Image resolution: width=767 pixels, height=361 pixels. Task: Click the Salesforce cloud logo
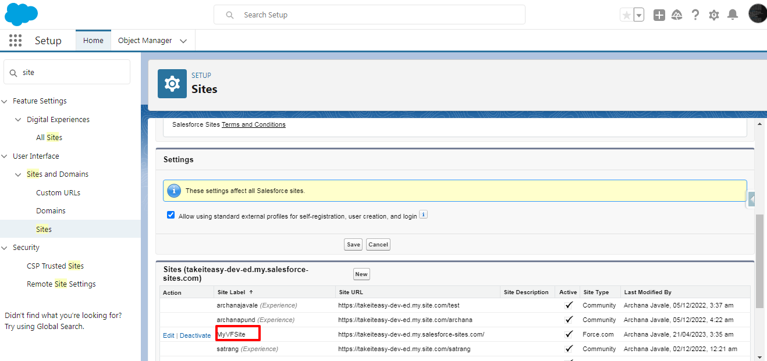tap(22, 15)
